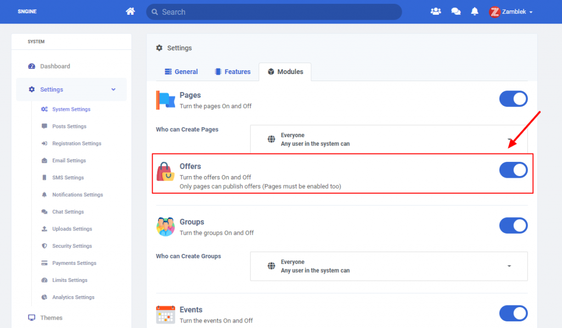The image size is (562, 328).
Task: Click the globe icon in Pages dropdown
Action: click(x=271, y=139)
